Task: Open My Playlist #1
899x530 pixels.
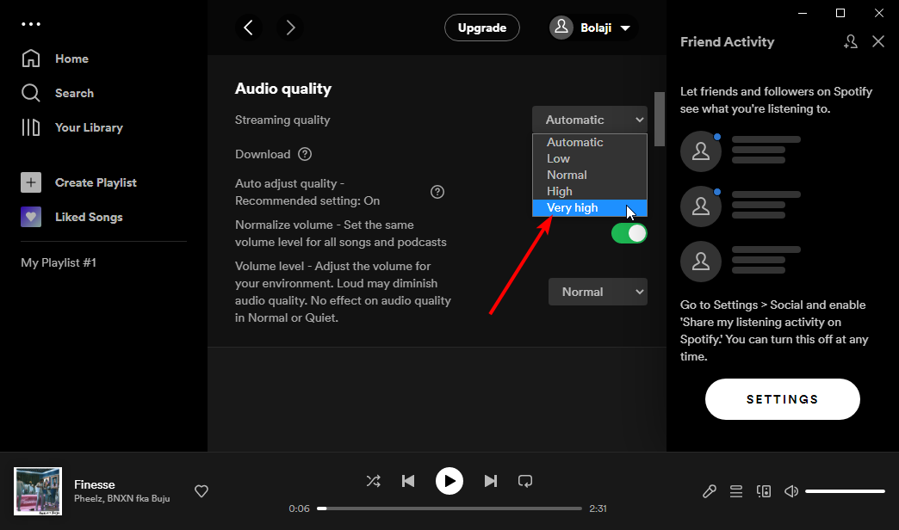Action: pyautogui.click(x=59, y=262)
